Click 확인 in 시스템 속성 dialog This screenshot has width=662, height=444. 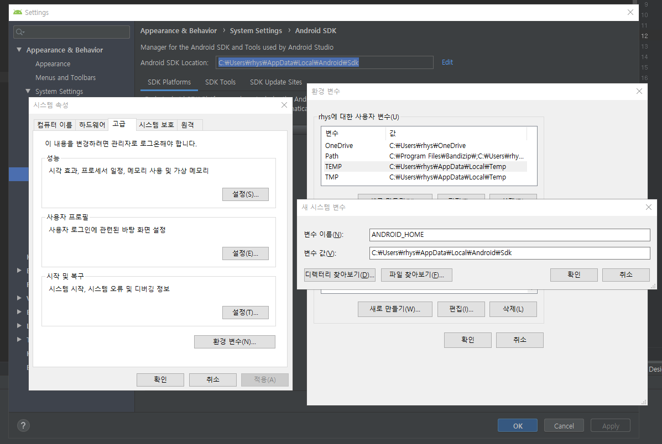point(160,380)
